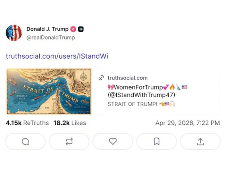The height and width of the screenshot is (169, 225).
Task: Follow the truthsocial.com/users/IStandWi link
Action: pyautogui.click(x=57, y=56)
